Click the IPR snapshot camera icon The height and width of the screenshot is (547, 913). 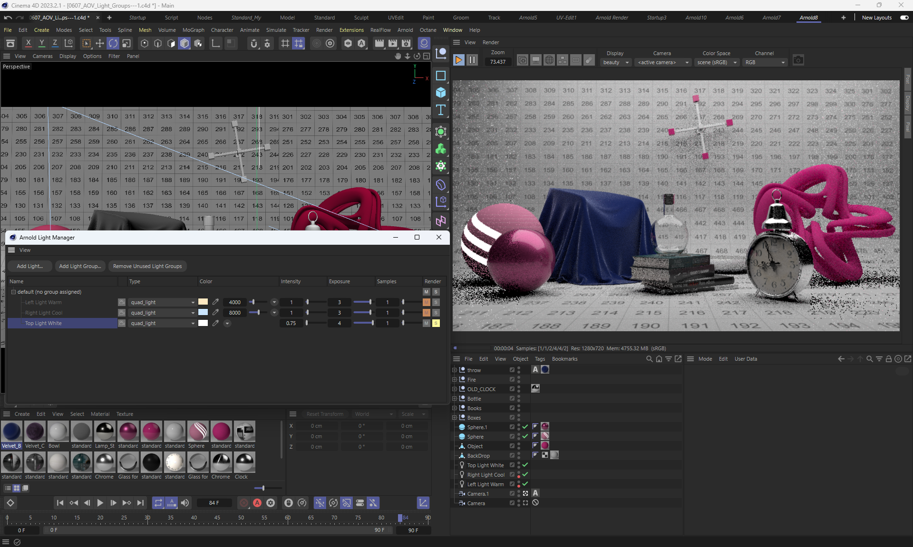pos(798,60)
